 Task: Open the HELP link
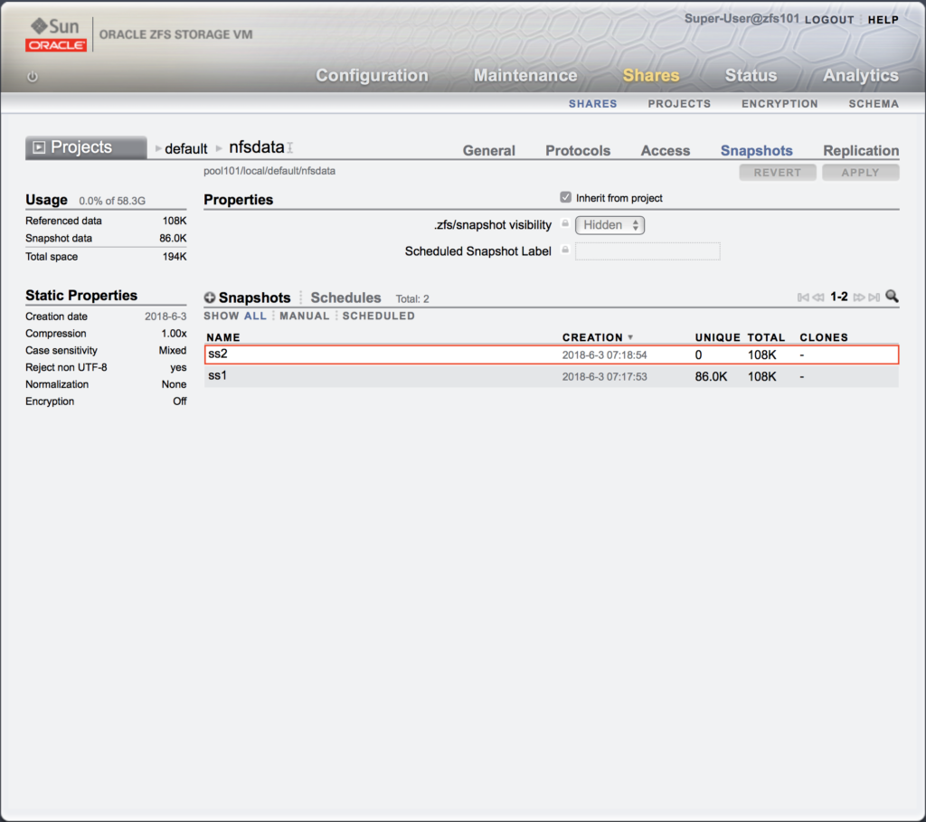(x=883, y=20)
